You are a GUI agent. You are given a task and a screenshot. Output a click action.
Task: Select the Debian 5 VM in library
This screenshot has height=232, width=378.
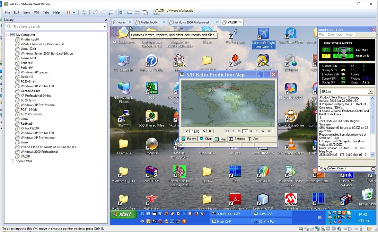pos(27,77)
